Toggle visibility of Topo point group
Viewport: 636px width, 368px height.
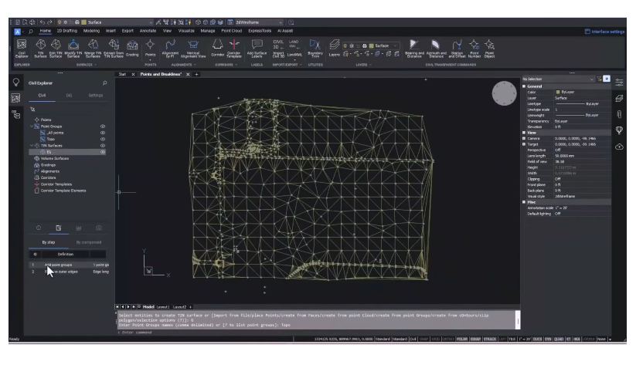tap(102, 139)
